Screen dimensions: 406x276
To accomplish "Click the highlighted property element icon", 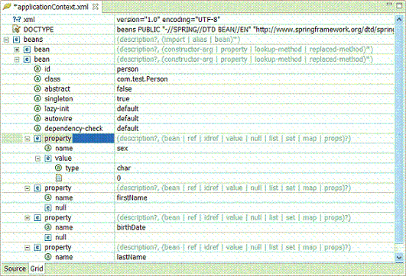I will (37, 139).
